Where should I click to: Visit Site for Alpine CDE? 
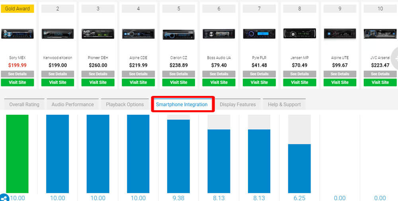click(139, 82)
